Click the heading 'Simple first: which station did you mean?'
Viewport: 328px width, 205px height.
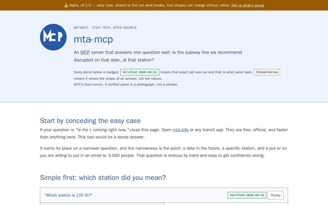[x=103, y=178]
